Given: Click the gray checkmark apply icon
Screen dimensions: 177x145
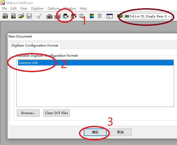Looking at the screenshot, I should coord(39,16).
